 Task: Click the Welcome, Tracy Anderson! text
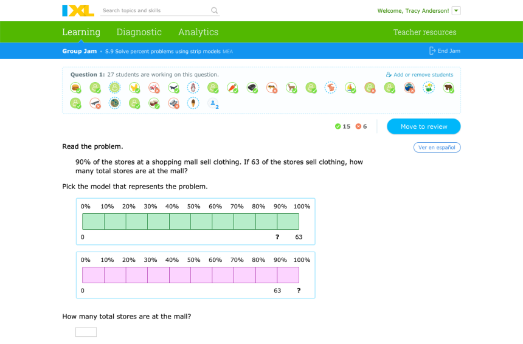click(x=413, y=11)
